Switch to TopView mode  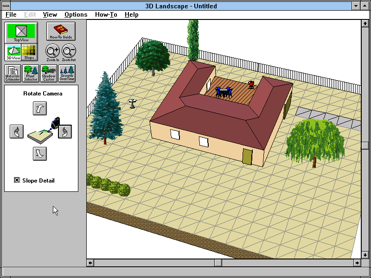21,32
